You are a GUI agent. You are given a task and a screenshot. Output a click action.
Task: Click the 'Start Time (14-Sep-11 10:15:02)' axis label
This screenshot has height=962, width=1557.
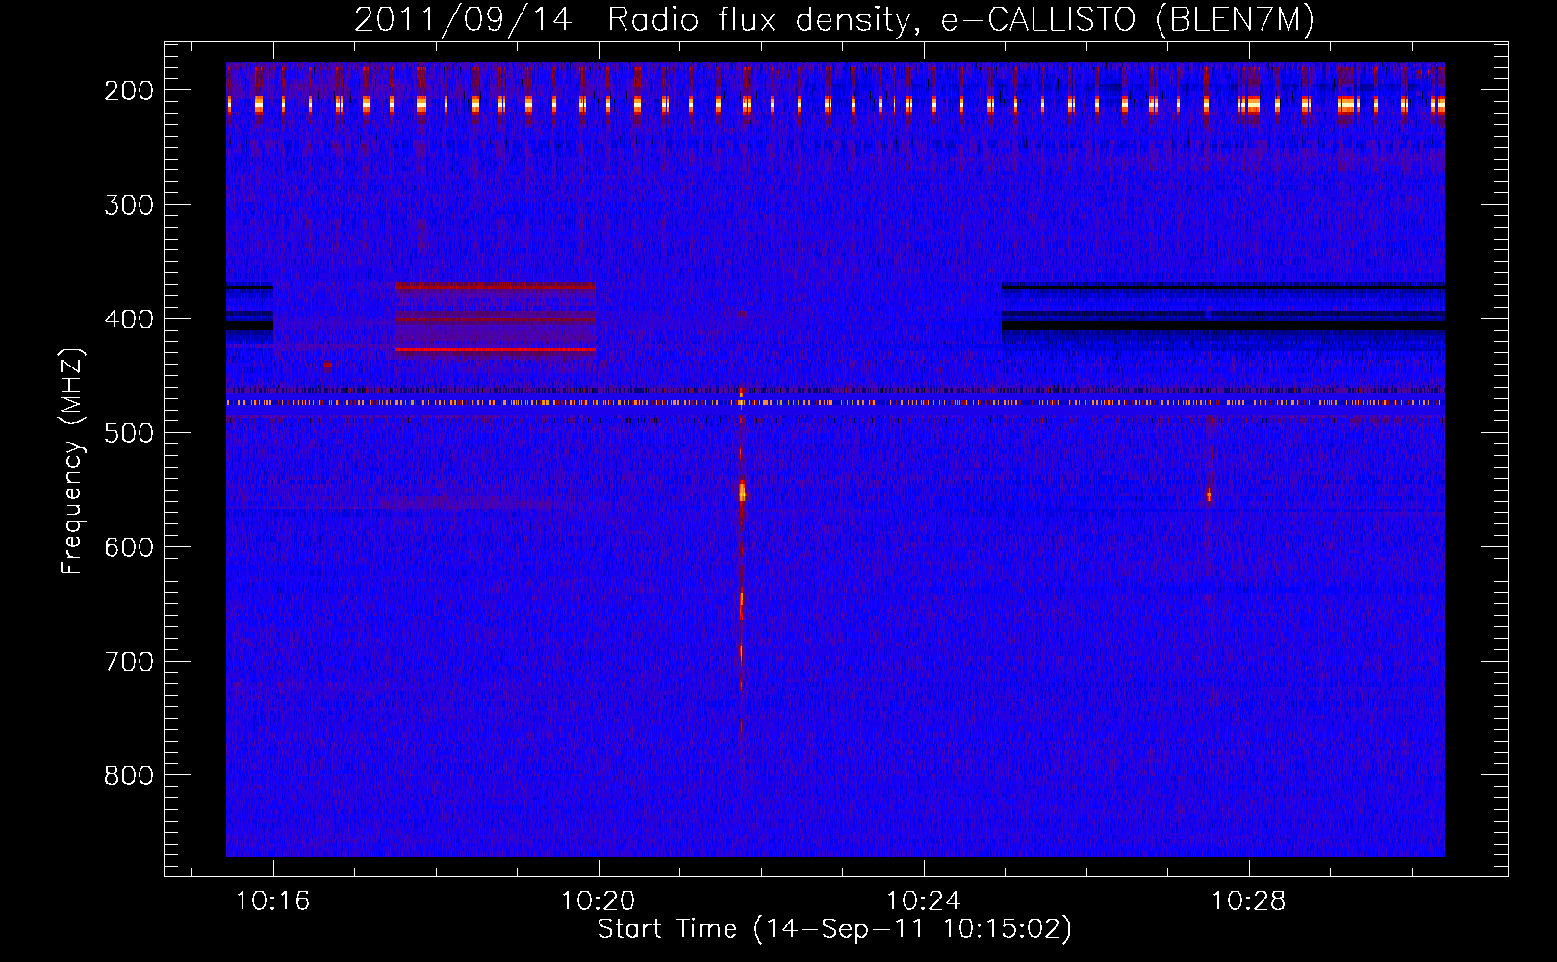834,929
